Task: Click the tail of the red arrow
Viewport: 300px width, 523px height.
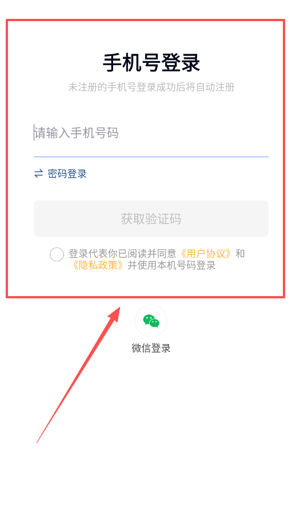Action: pos(38,441)
